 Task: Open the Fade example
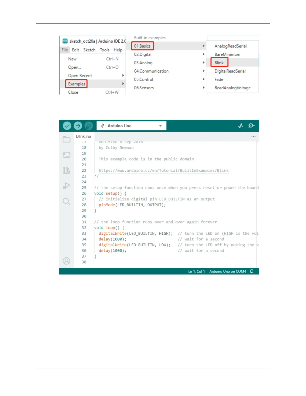(233, 79)
